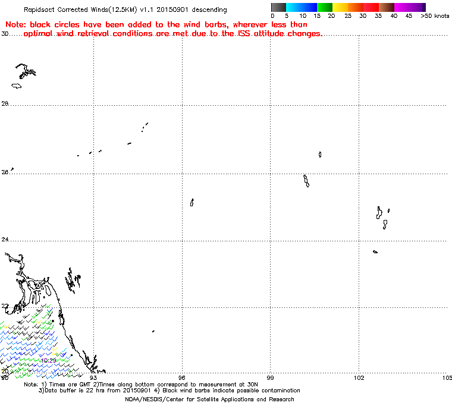Click the '>50 knots' legend label
Image resolution: width=452 pixels, height=409 pixels.
tap(435, 16)
